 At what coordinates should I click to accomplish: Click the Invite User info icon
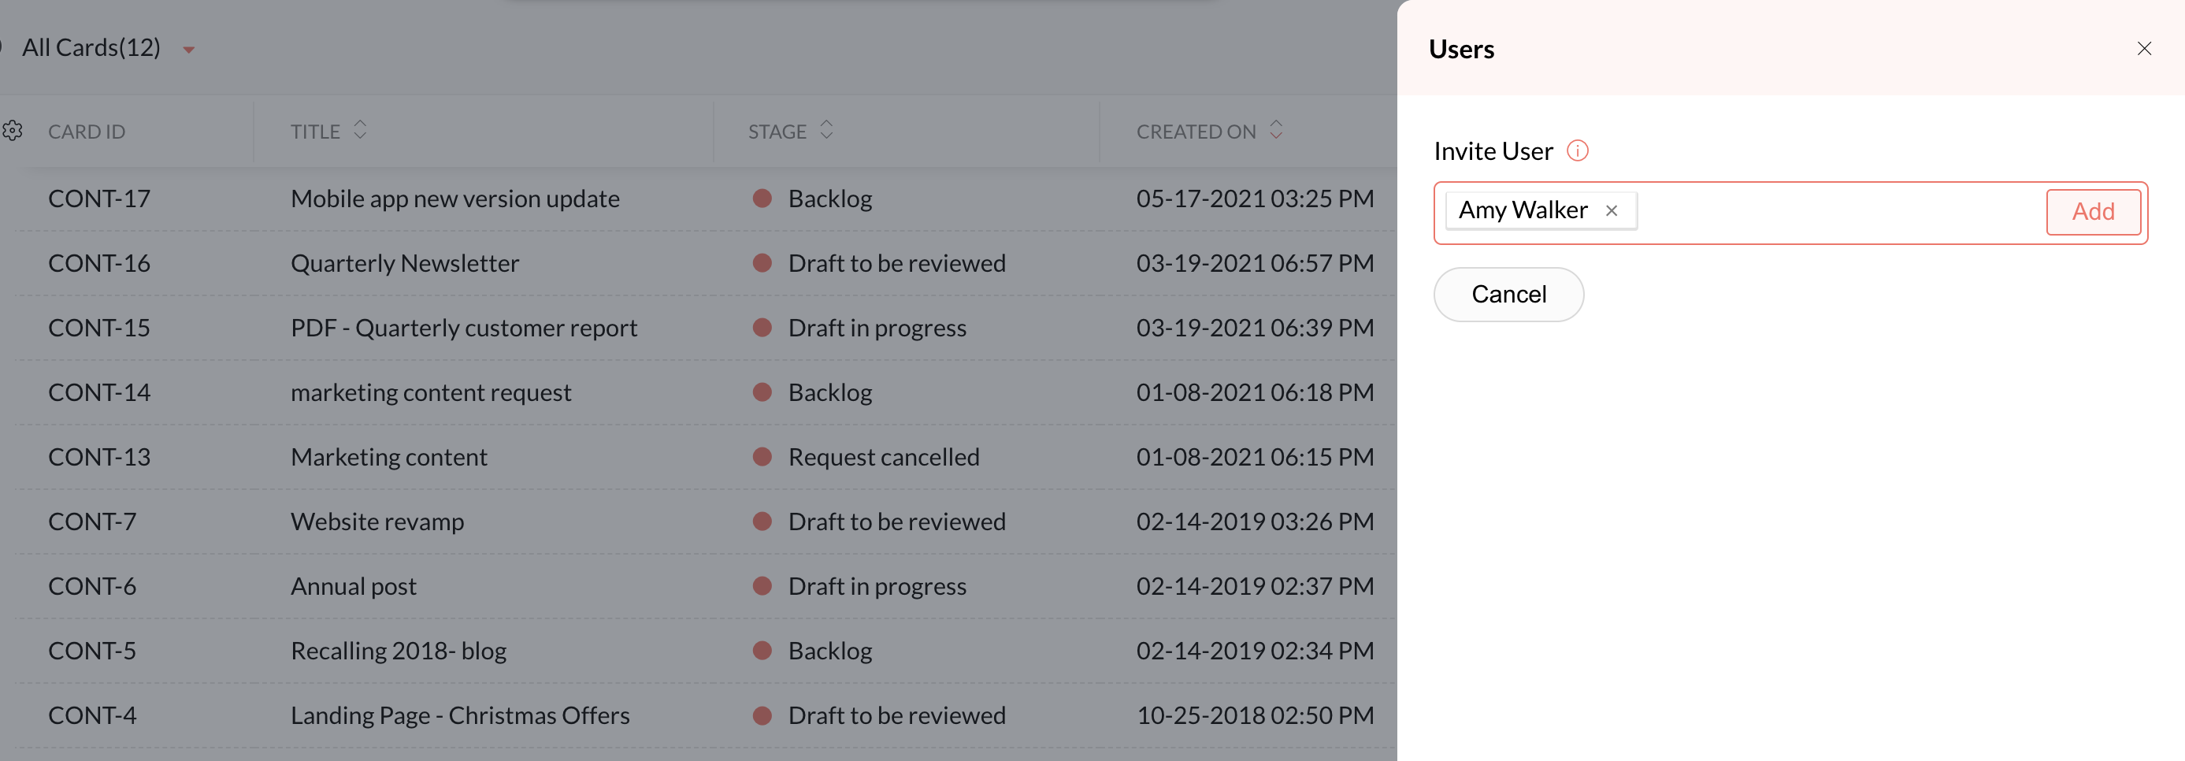point(1577,151)
